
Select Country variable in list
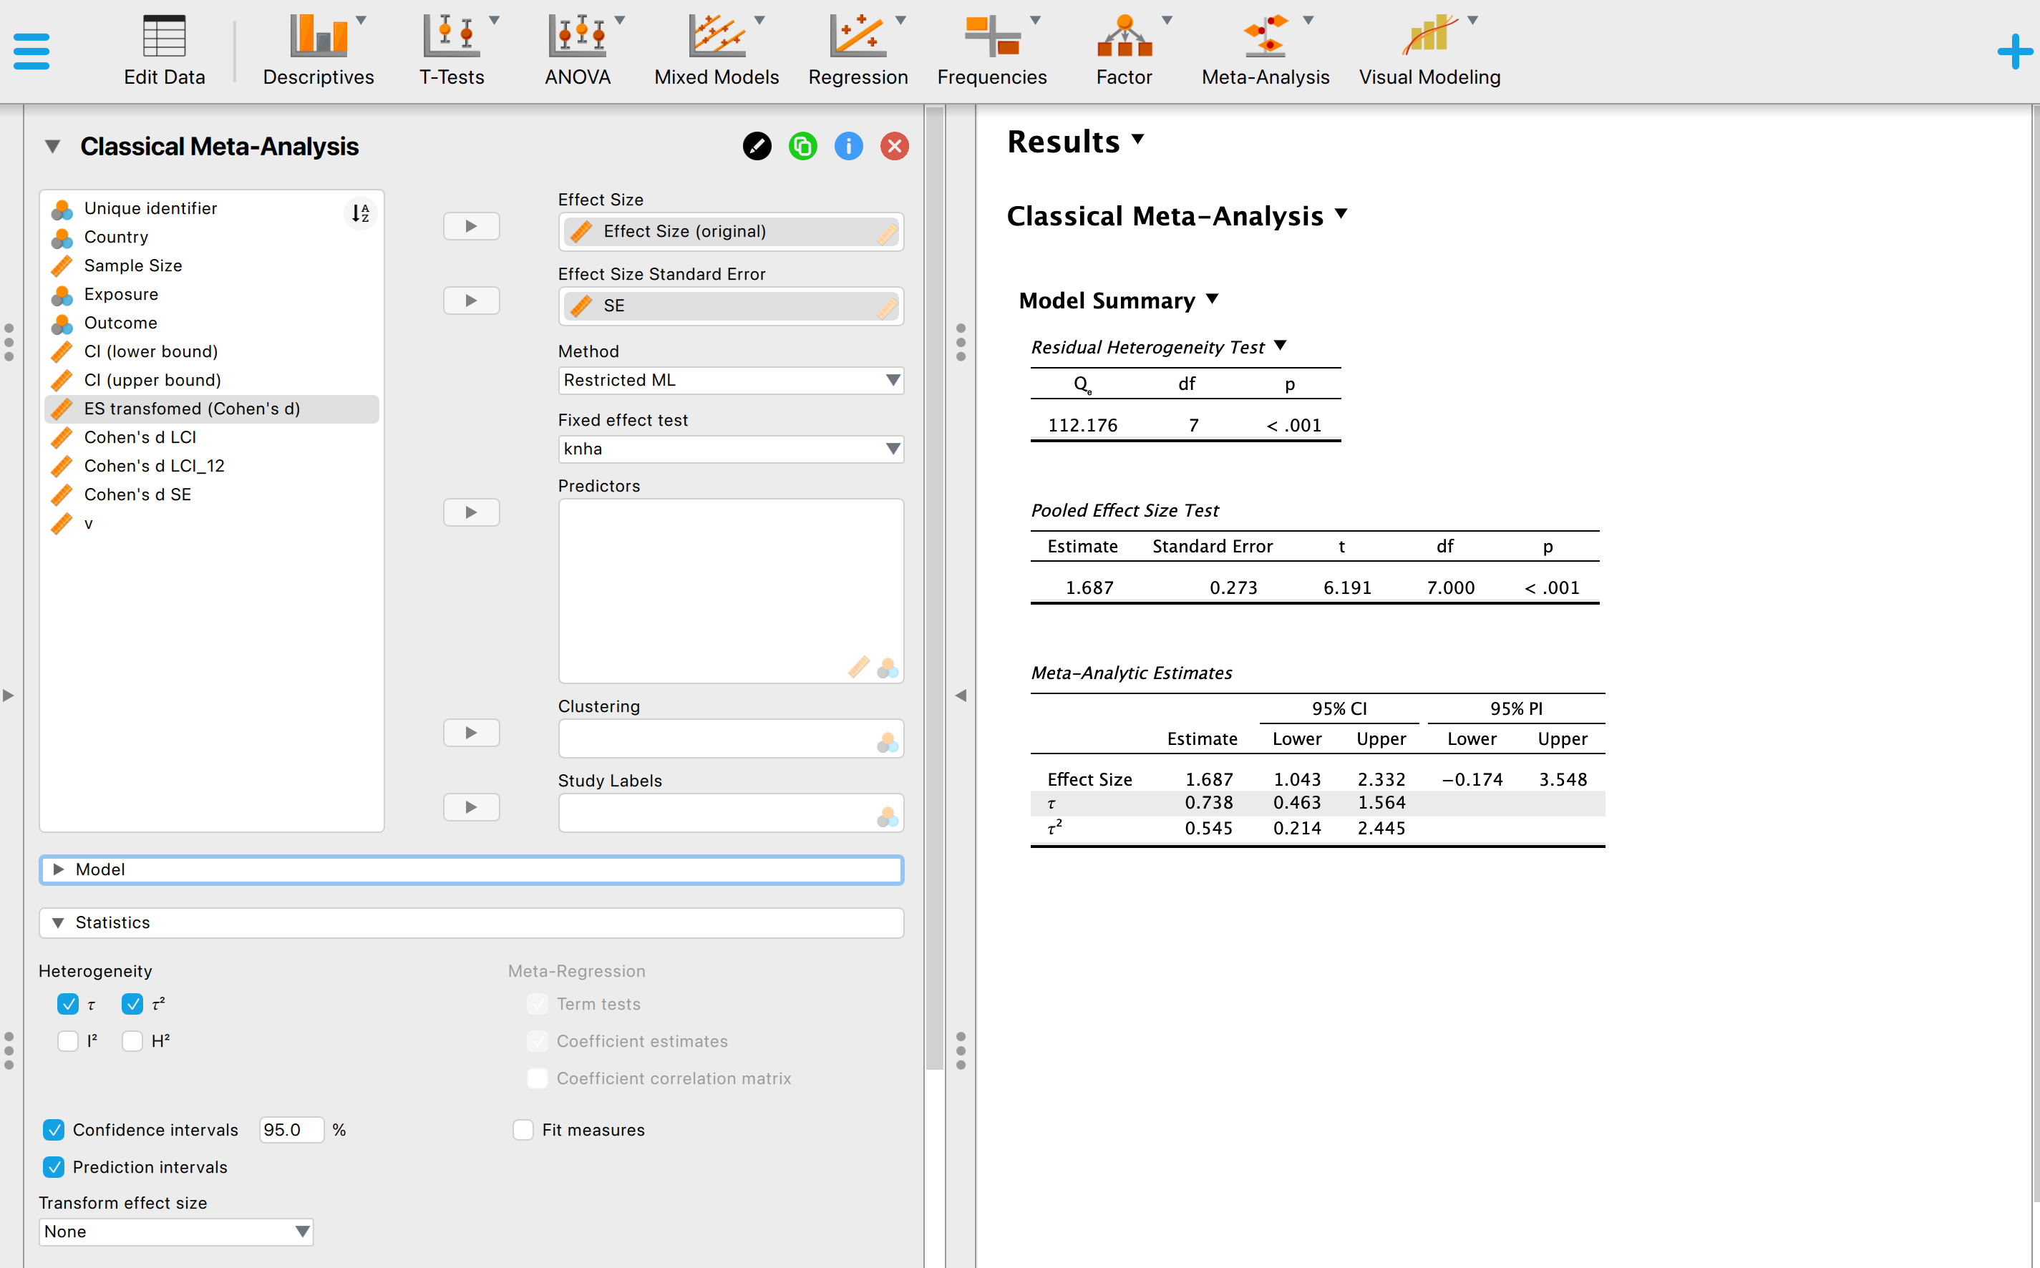[211, 238]
